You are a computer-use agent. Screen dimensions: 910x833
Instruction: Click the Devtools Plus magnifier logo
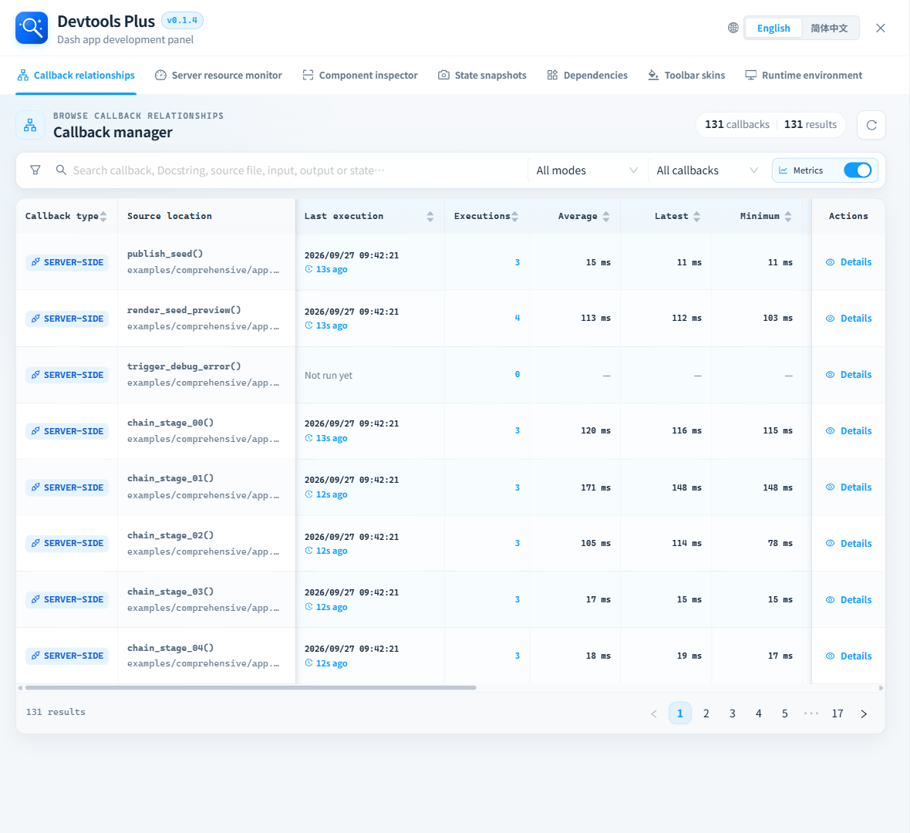point(32,28)
